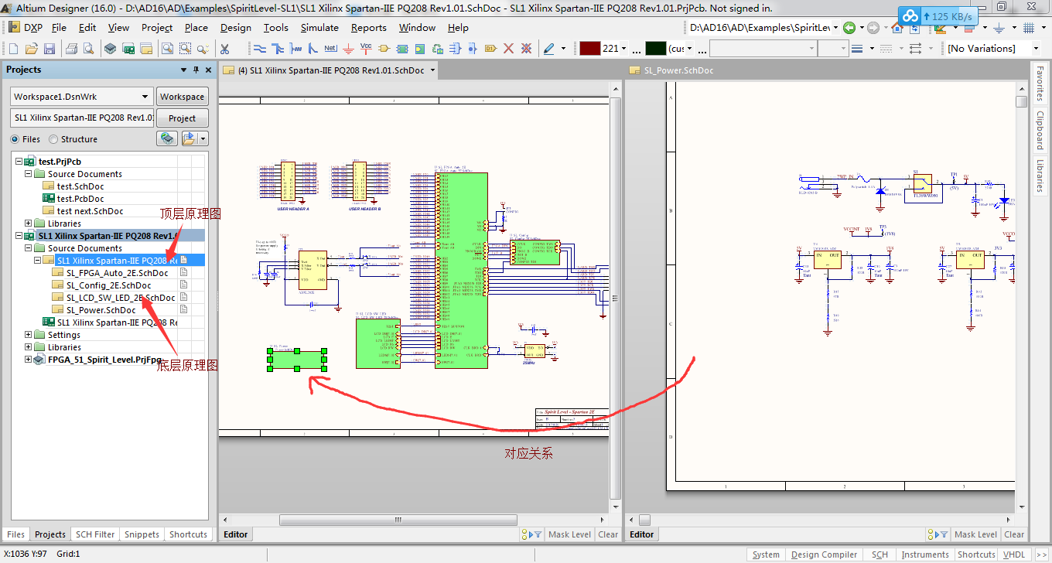Collapse the top-level SL1 Xilinx project node

pos(19,236)
